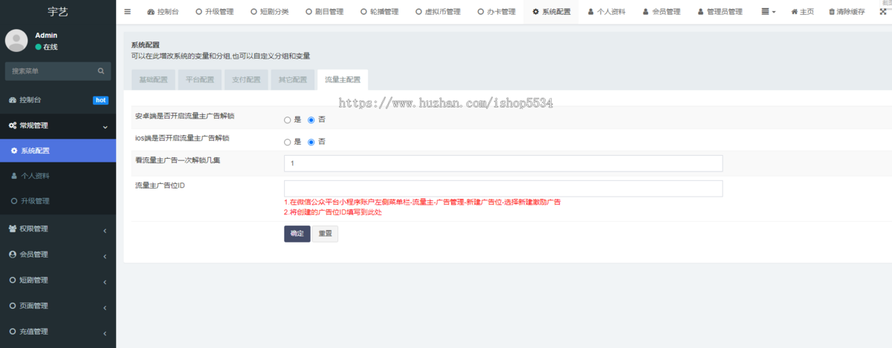Switch to the 短剧分类 top tab
This screenshot has height=348, width=892.
pos(269,12)
